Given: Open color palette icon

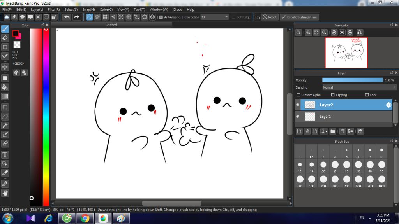Looking at the screenshot, I should click(x=16, y=73).
